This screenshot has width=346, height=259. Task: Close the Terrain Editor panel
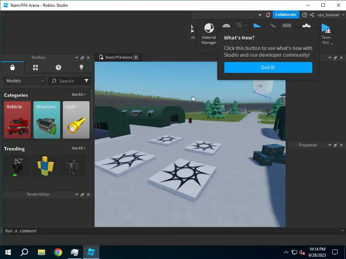(88, 195)
